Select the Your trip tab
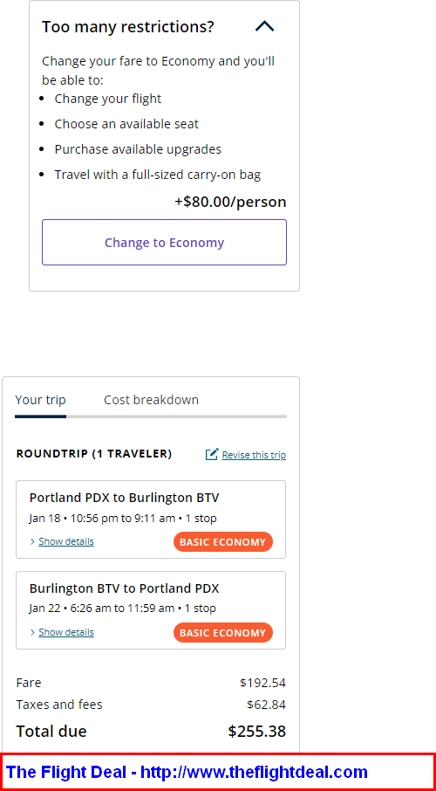Viewport: 436px width, 791px height. 40,400
